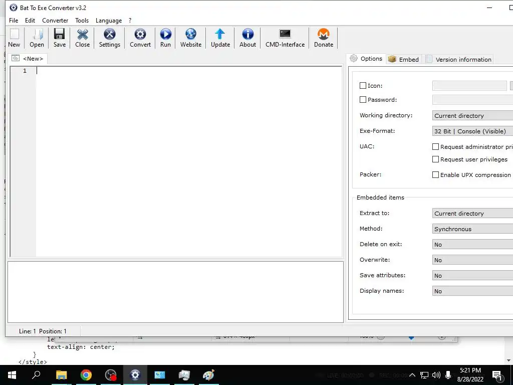Open Settings from the toolbar
The image size is (513, 385).
pos(110,38)
